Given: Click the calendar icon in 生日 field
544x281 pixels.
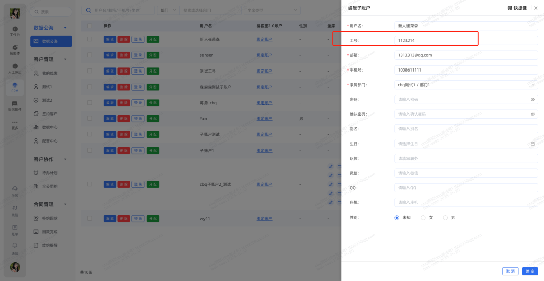Looking at the screenshot, I should 533,144.
